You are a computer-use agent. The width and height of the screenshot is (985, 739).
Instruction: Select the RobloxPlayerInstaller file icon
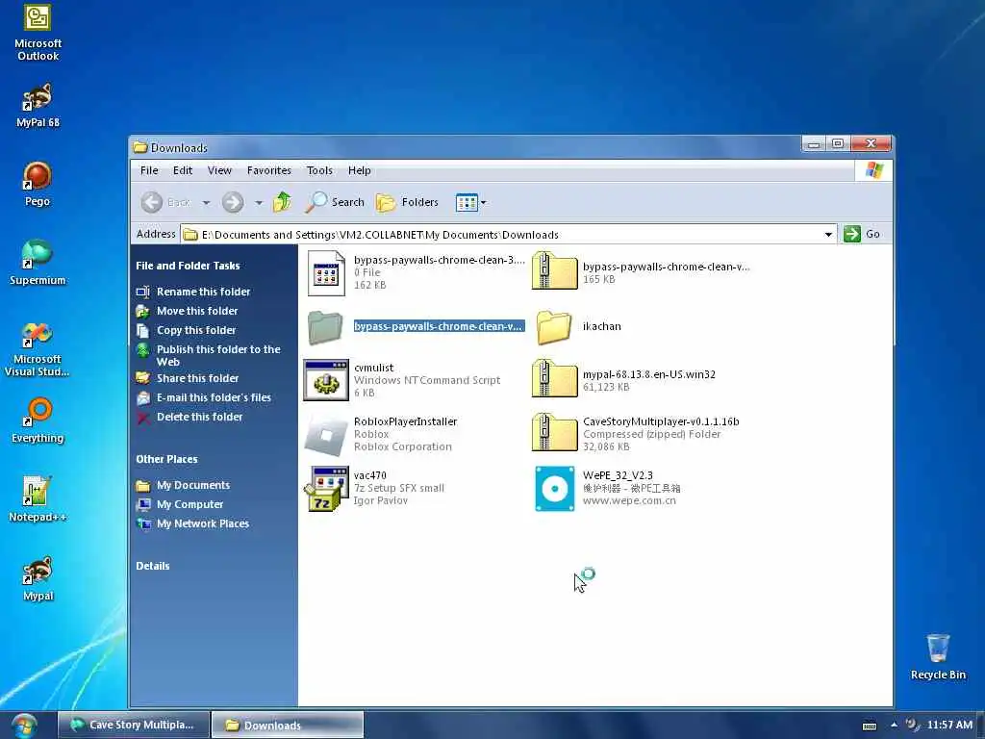pyautogui.click(x=325, y=435)
